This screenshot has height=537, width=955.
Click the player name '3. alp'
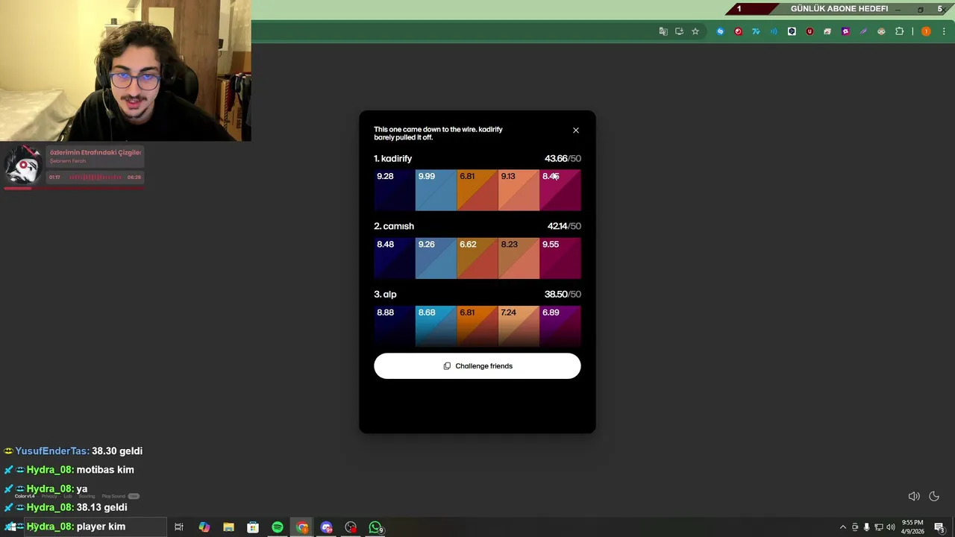point(385,295)
